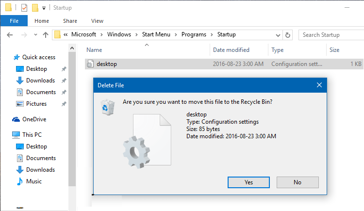The width and height of the screenshot is (364, 211).
Task: Expand the chevron after Windows in path
Action: (137, 35)
